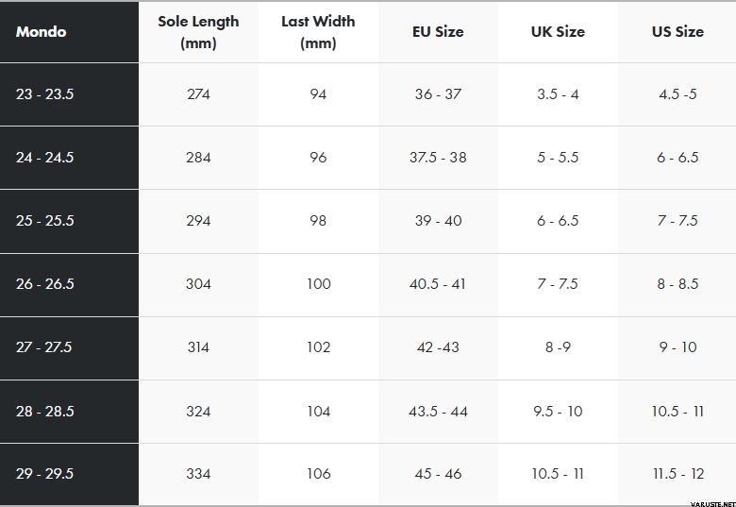This screenshot has width=736, height=507.
Task: Select the last width value 98
Action: [318, 221]
